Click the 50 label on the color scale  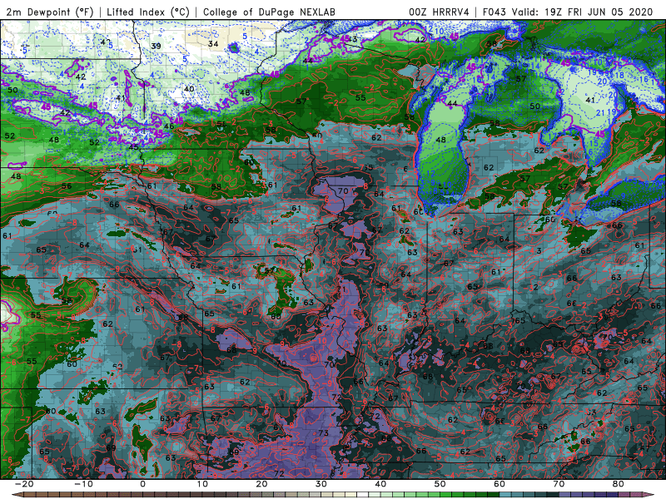tap(440, 484)
